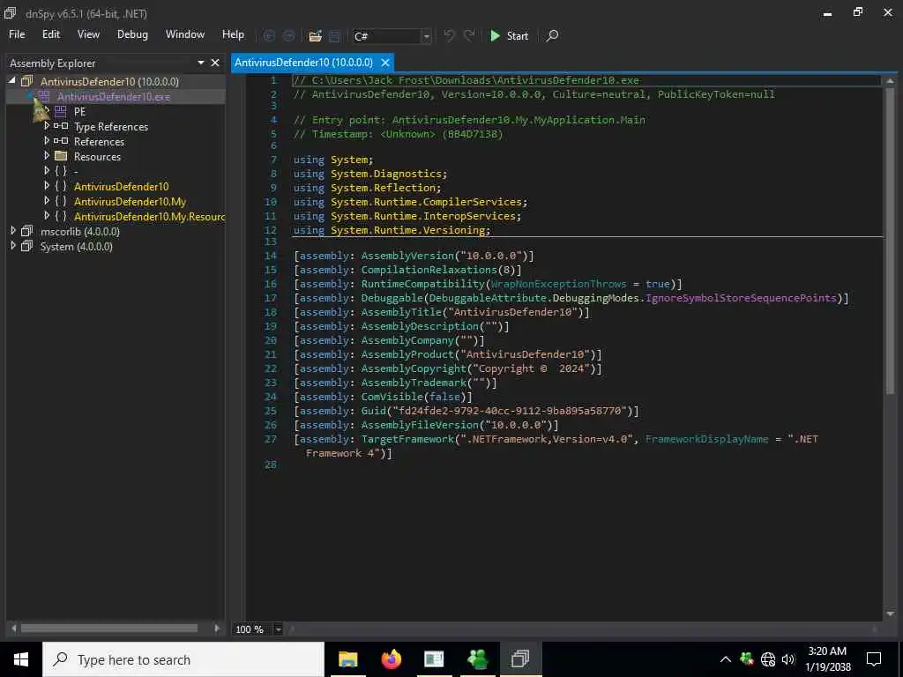Open the Debug menu
903x677 pixels.
pos(132,34)
